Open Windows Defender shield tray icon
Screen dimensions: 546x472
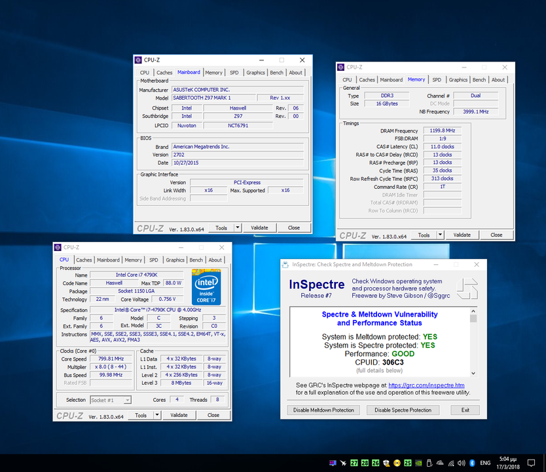click(x=386, y=463)
